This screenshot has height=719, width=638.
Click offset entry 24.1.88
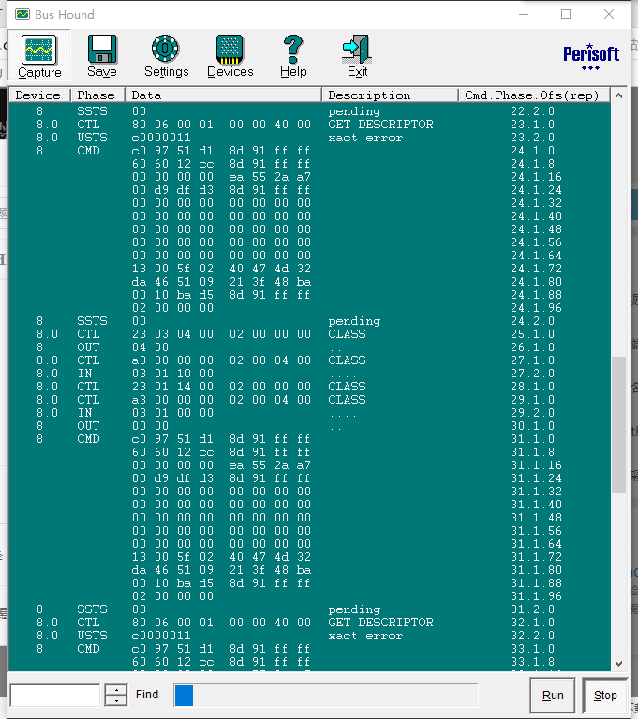click(x=536, y=295)
